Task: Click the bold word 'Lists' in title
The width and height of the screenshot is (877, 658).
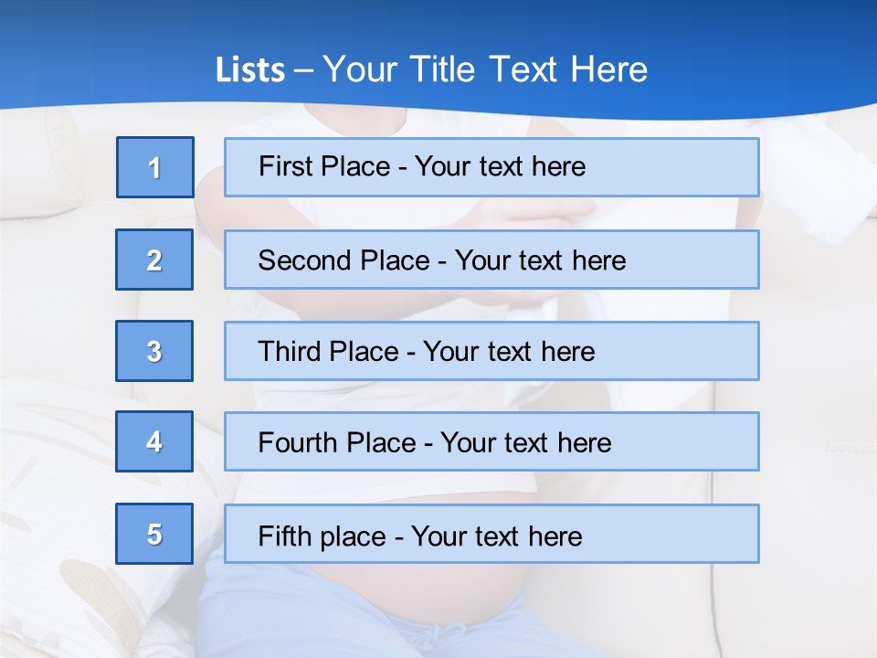Action: [250, 70]
